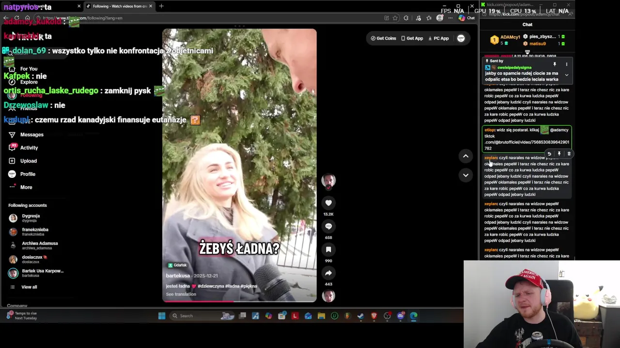Image resolution: width=620 pixels, height=348 pixels.
Task: Reply to etiop message with arrow icon
Action: (x=549, y=154)
